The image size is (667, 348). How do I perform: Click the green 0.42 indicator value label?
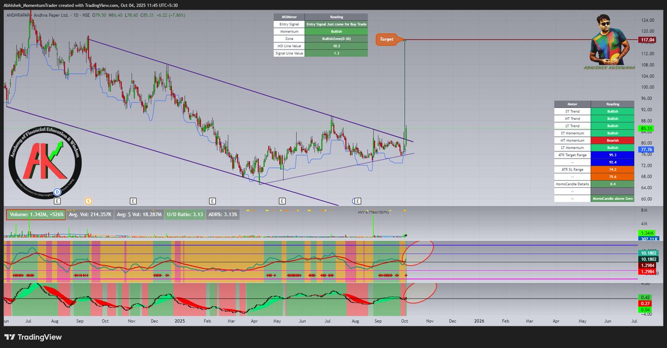pos(645,297)
